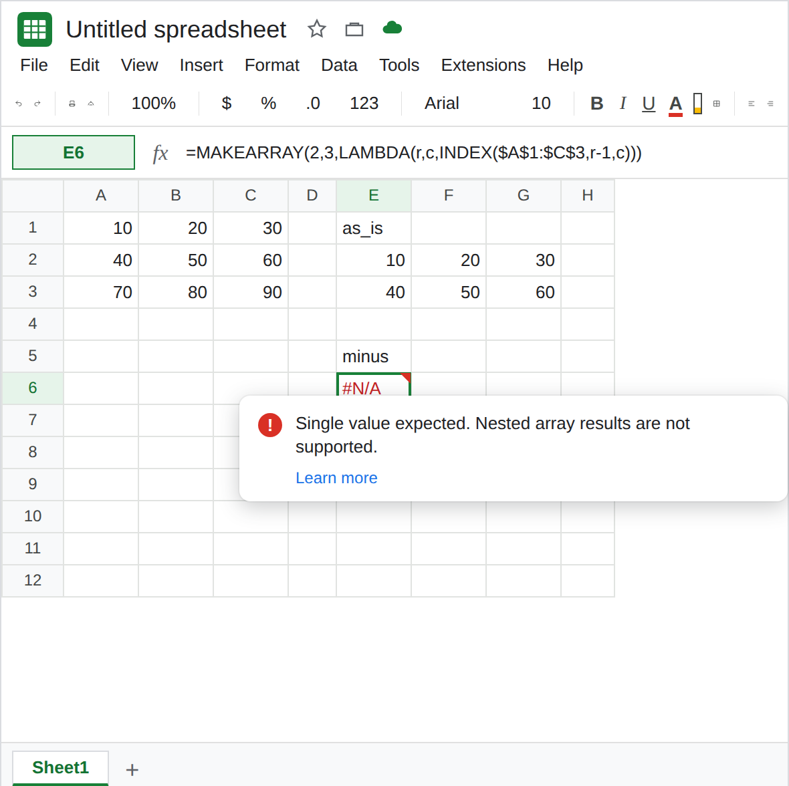Open the font size 10 dropdown
Screen dimensions: 789x786
(x=541, y=103)
